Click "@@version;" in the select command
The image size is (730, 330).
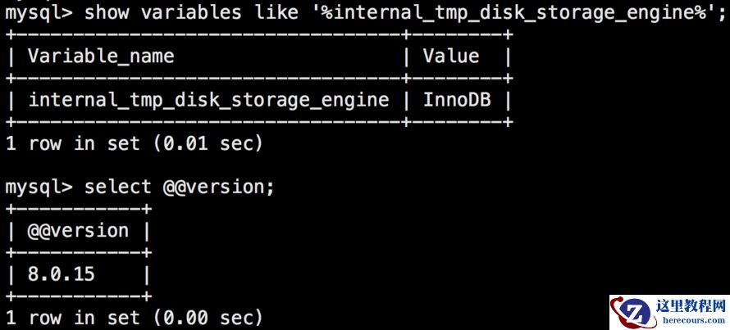click(x=218, y=187)
